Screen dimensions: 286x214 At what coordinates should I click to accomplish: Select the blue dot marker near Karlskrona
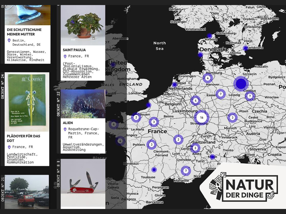click(245, 48)
